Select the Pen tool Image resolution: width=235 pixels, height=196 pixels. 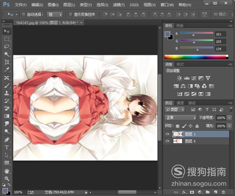click(7, 140)
